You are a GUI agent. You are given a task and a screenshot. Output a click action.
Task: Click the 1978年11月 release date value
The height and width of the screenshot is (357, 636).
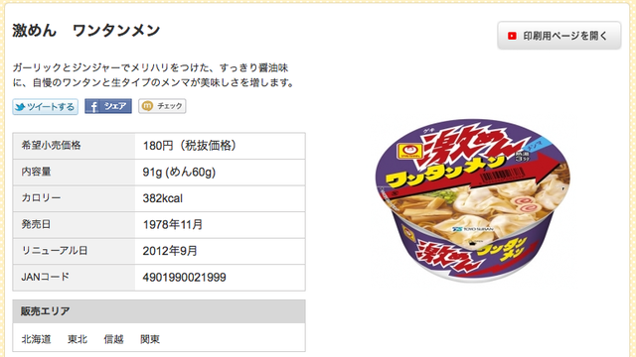pyautogui.click(x=173, y=225)
